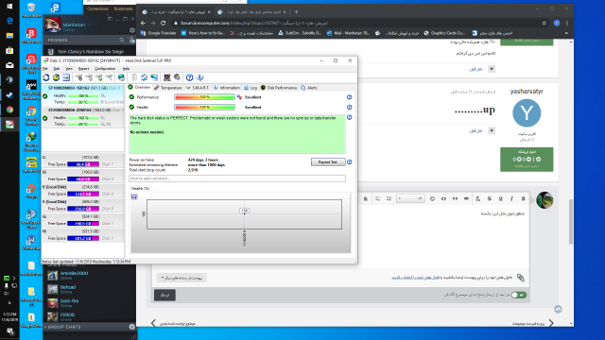This screenshot has width=605, height=340.
Task: Open the Disk menu in Hard Disk Sentinel
Action: (x=57, y=69)
